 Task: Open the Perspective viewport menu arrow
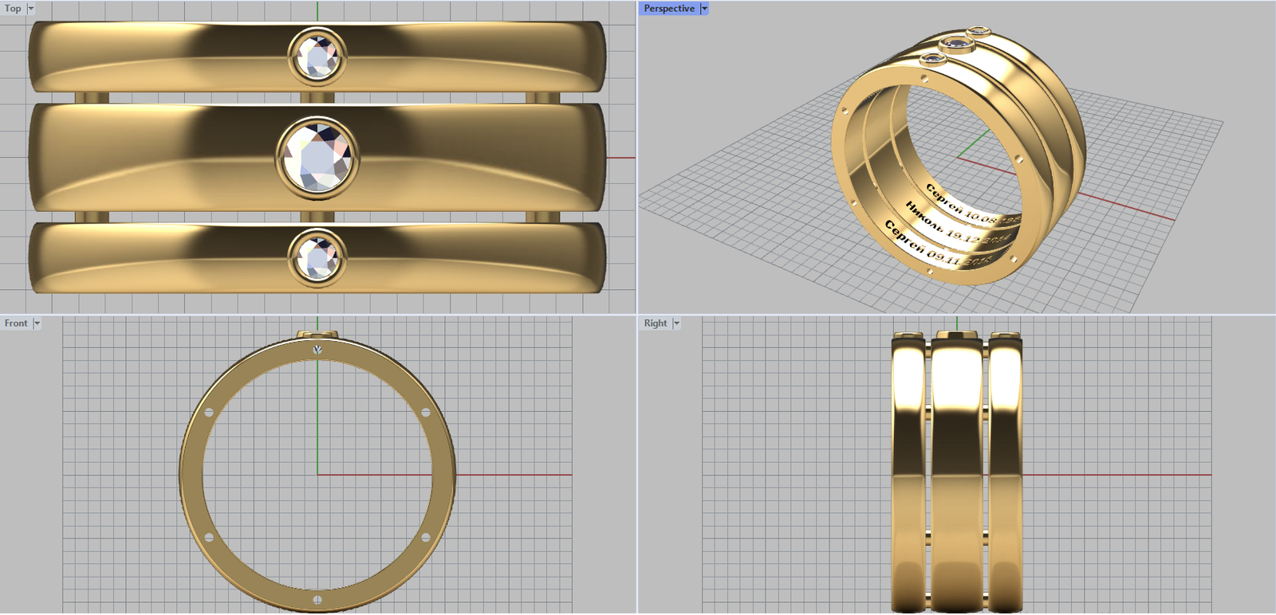pos(704,9)
